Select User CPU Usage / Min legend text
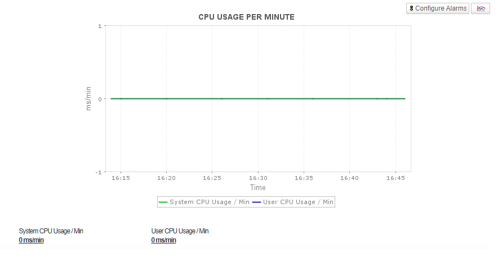Viewport: 498px width, 257px height. click(x=298, y=202)
